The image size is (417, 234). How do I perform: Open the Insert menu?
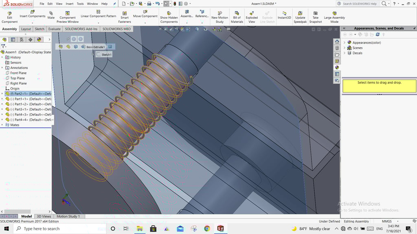coord(70,4)
